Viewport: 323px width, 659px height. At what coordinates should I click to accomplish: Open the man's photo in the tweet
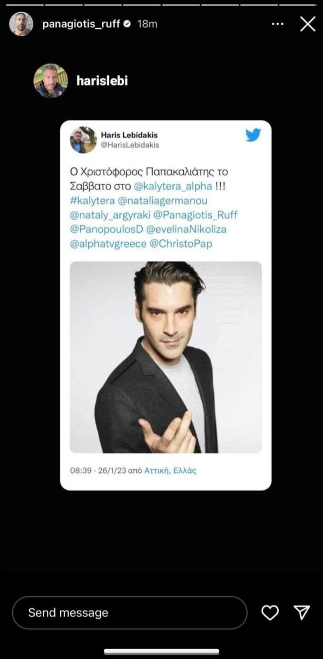point(165,357)
